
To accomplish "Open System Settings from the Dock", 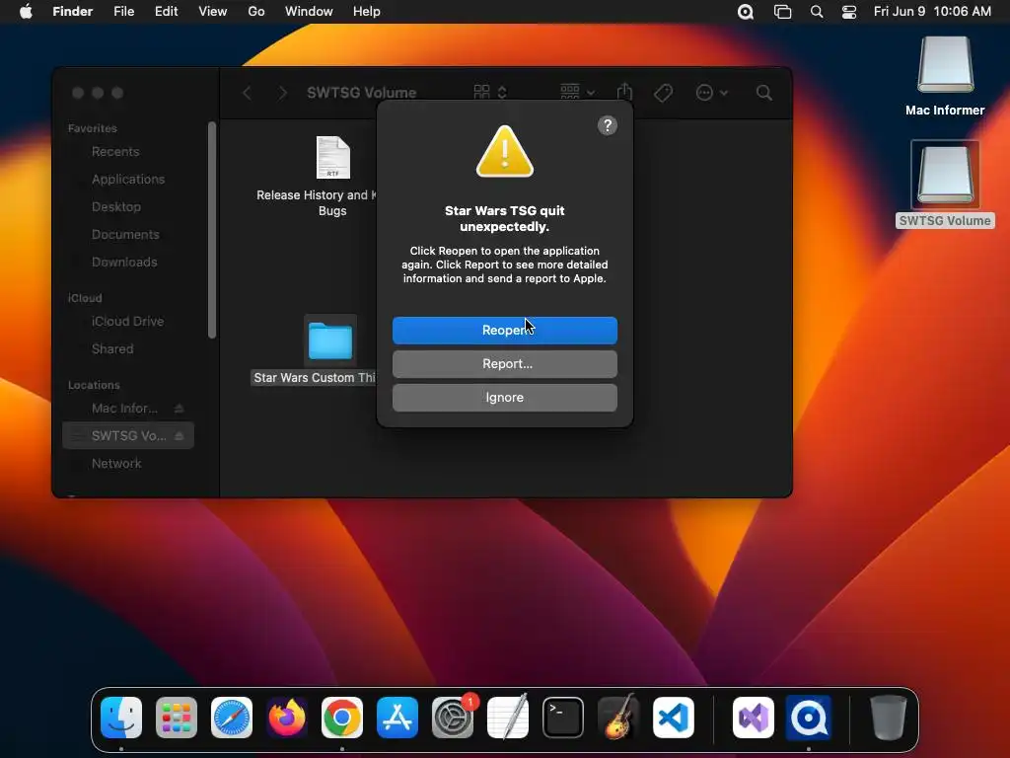I will click(453, 718).
